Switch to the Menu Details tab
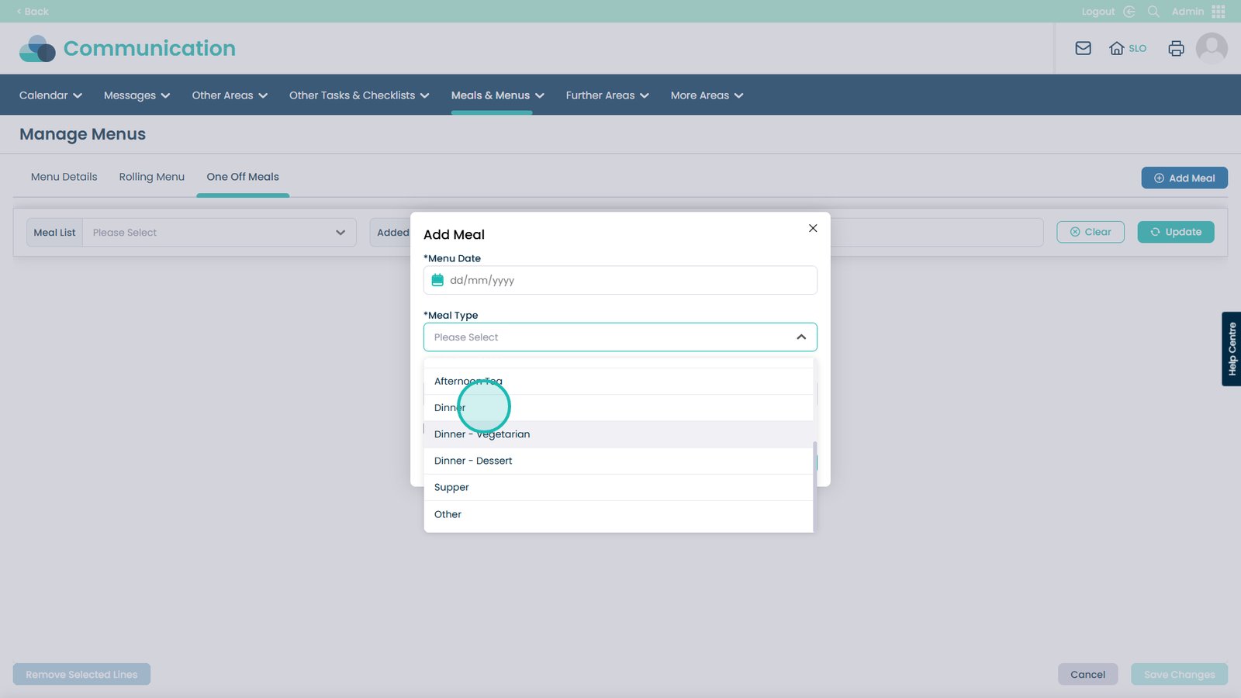Screen dimensions: 1241x698 click(64, 177)
